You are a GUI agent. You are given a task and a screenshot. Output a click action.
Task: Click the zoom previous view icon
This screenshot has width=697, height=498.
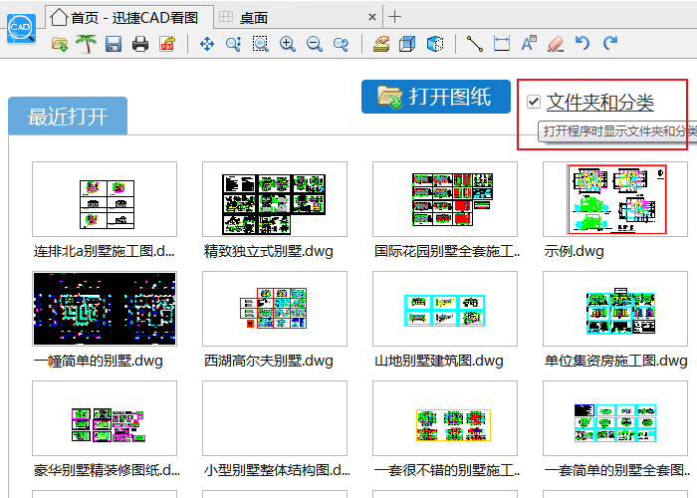coord(341,44)
